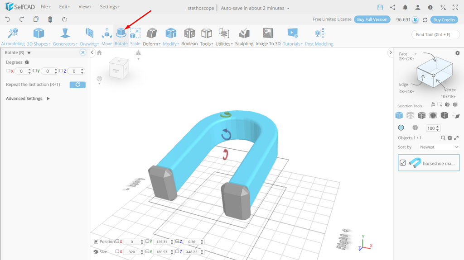
Task: Click the Find Tool search field
Action: (x=435, y=34)
